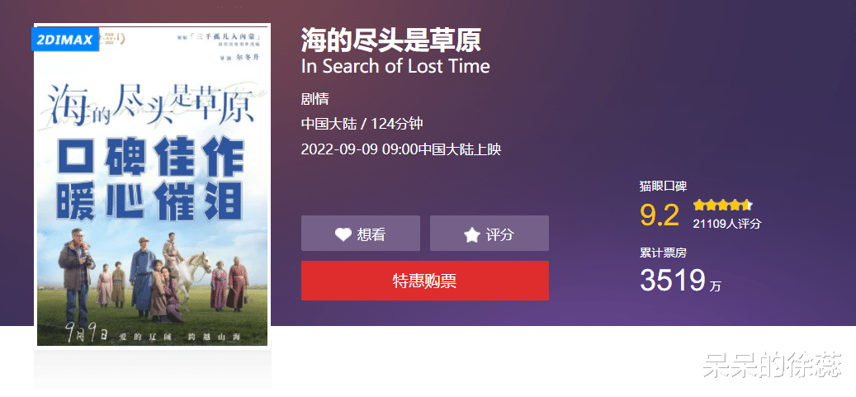The height and width of the screenshot is (397, 856).
Task: Click the 剧情 genre label
Action: coord(315,99)
